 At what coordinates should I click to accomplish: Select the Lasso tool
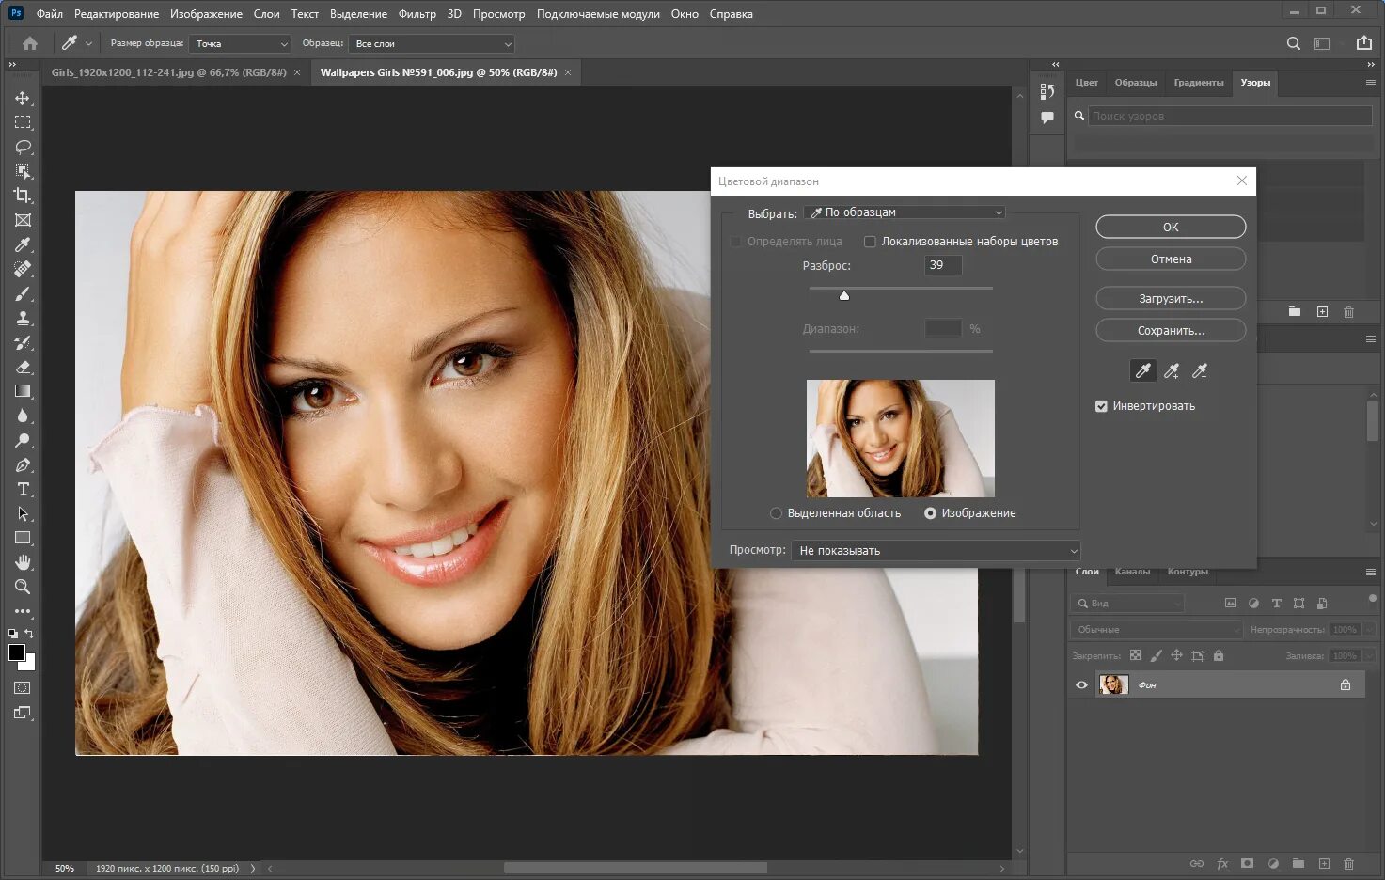pos(23,147)
